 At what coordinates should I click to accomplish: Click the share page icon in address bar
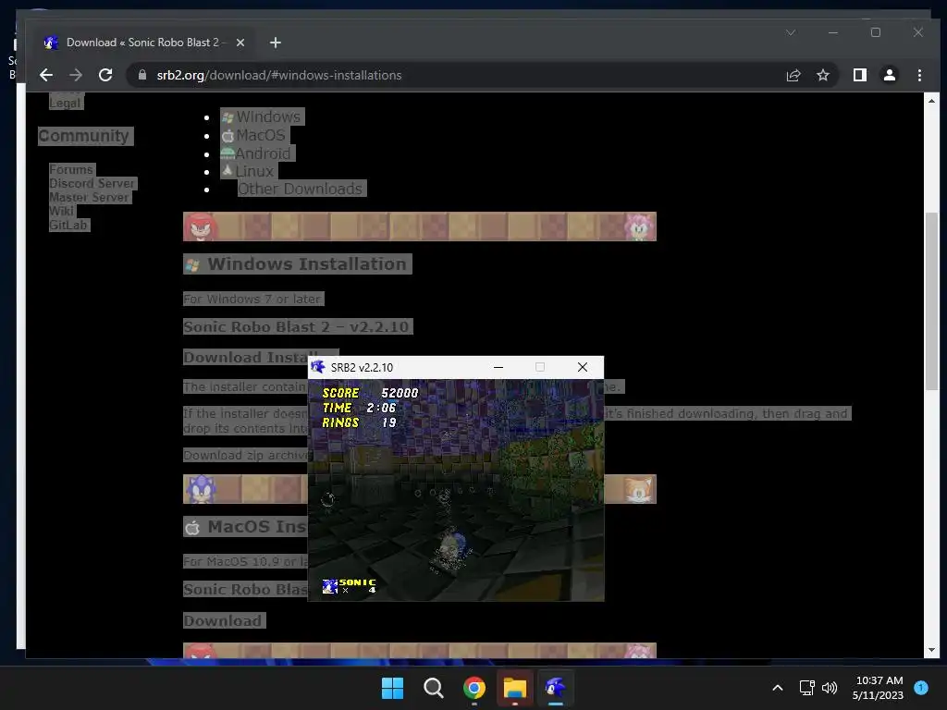793,75
